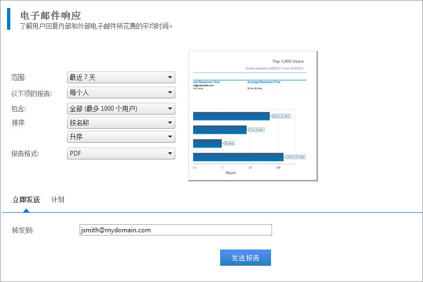
Task: Click the 排序 field label
Action: 18,123
